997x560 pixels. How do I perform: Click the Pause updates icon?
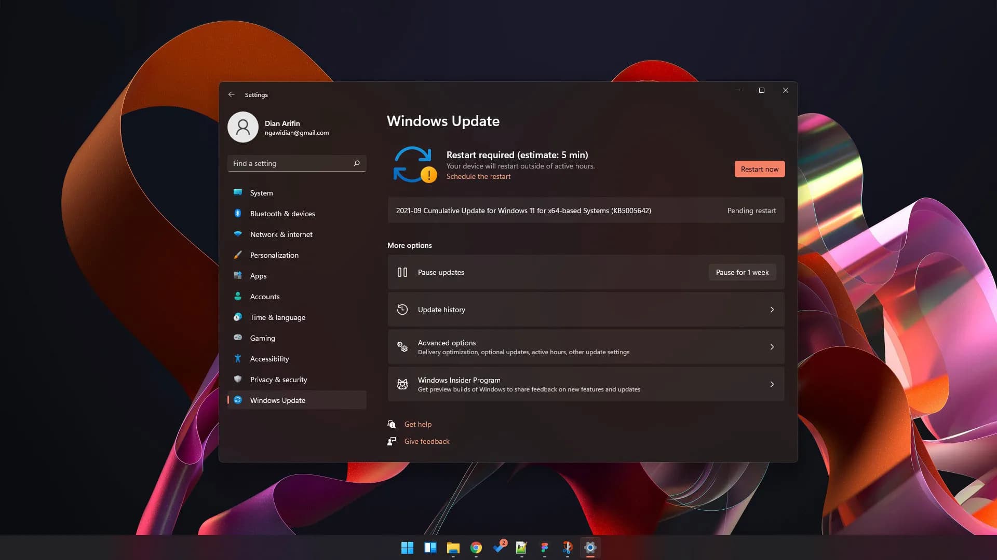pyautogui.click(x=402, y=272)
